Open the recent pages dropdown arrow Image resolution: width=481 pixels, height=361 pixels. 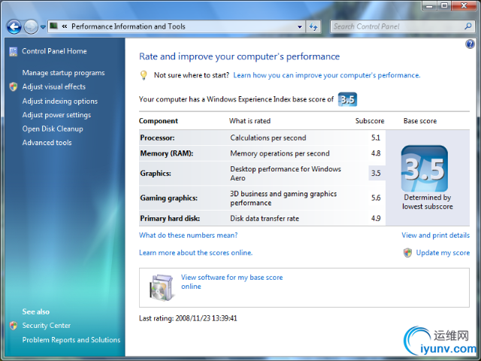[43, 27]
